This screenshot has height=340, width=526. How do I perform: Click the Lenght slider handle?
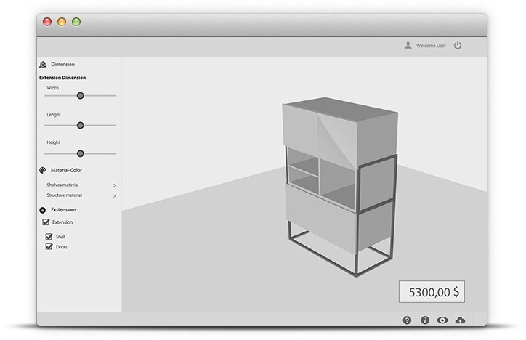coord(80,126)
